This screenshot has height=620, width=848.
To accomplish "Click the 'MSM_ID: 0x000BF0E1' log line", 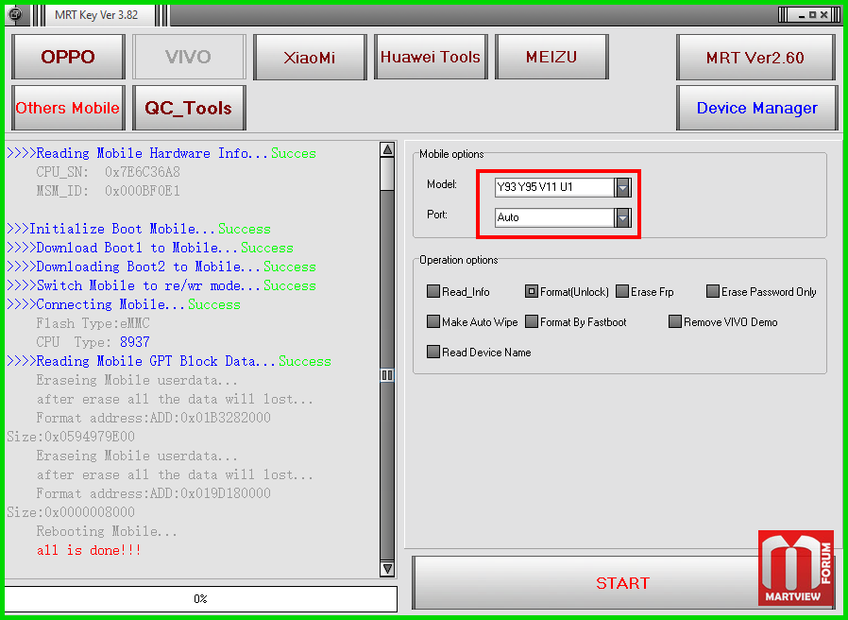I will 109,191.
